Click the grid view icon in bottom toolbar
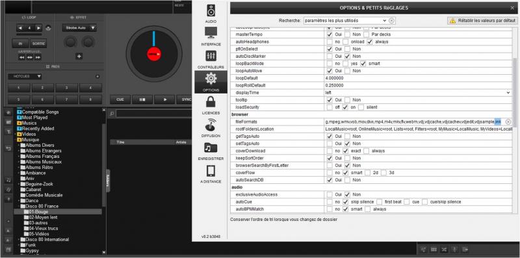 434,250
